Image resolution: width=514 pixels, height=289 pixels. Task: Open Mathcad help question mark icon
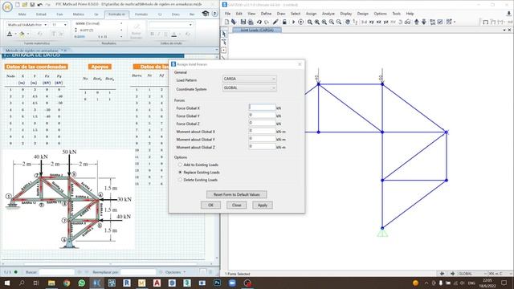214,14
